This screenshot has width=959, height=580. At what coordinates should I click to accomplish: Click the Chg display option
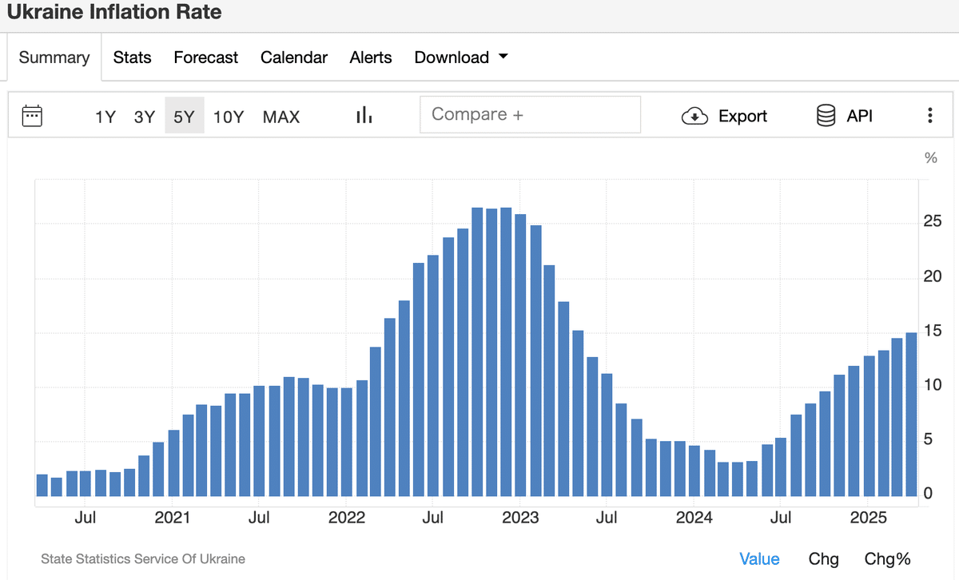click(x=823, y=558)
